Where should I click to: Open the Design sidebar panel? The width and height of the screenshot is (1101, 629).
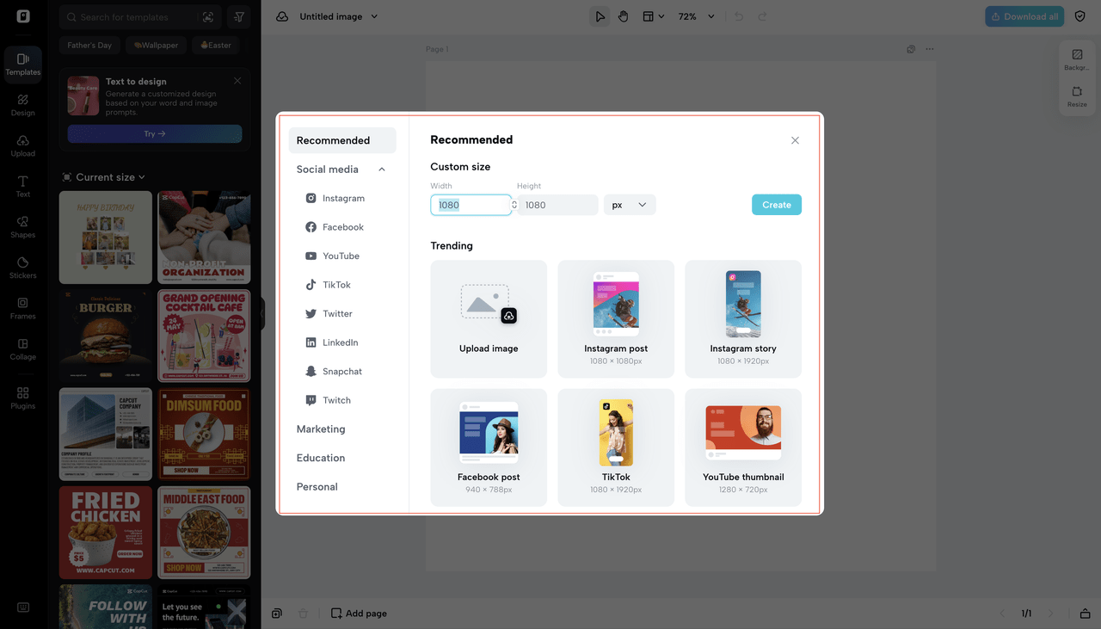coord(23,105)
